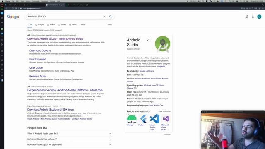Open the History menu
Viewport: 265px width, 149px height.
pyautogui.click(x=28, y=1)
